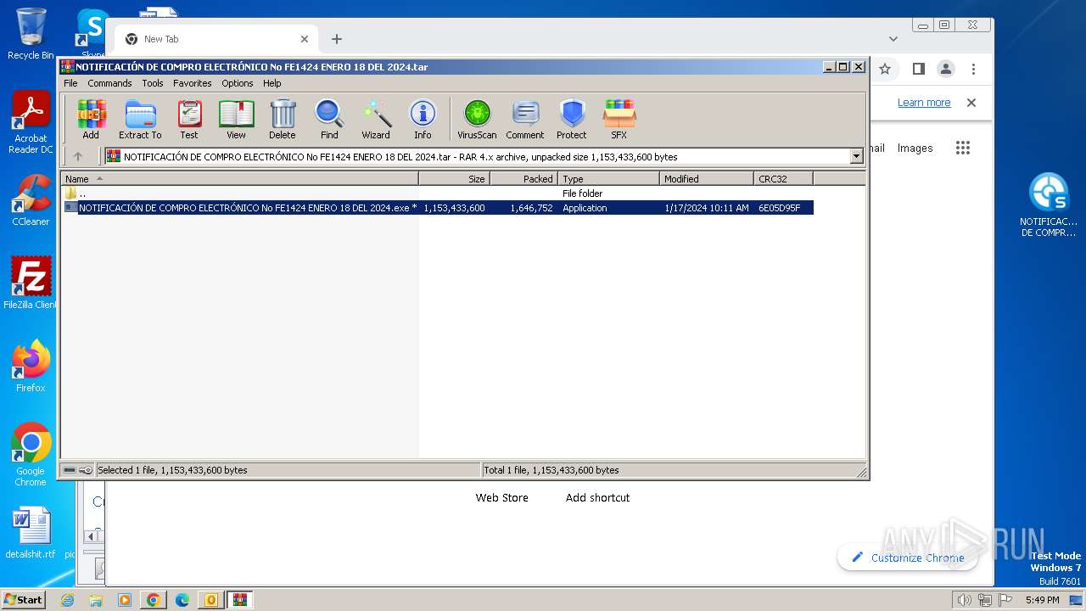The height and width of the screenshot is (611, 1086).
Task: Click the Extract To toolbar icon
Action: [140, 119]
